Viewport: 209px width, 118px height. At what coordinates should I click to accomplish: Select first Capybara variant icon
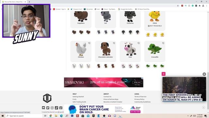pyautogui.click(x=74, y=32)
